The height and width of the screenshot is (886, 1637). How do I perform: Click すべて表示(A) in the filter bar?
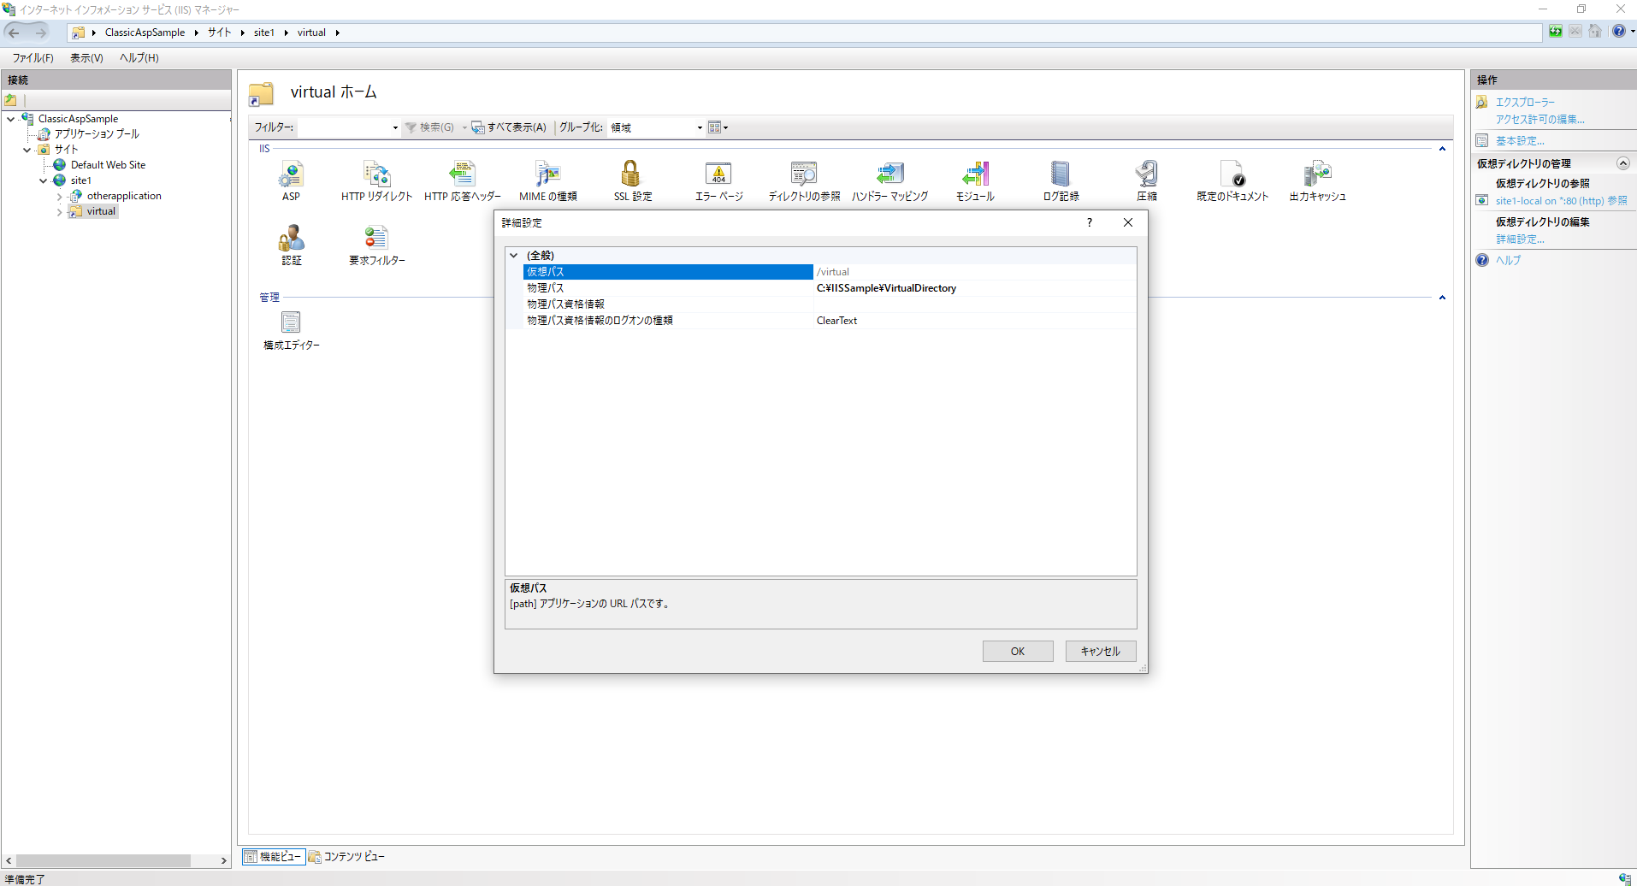[509, 127]
